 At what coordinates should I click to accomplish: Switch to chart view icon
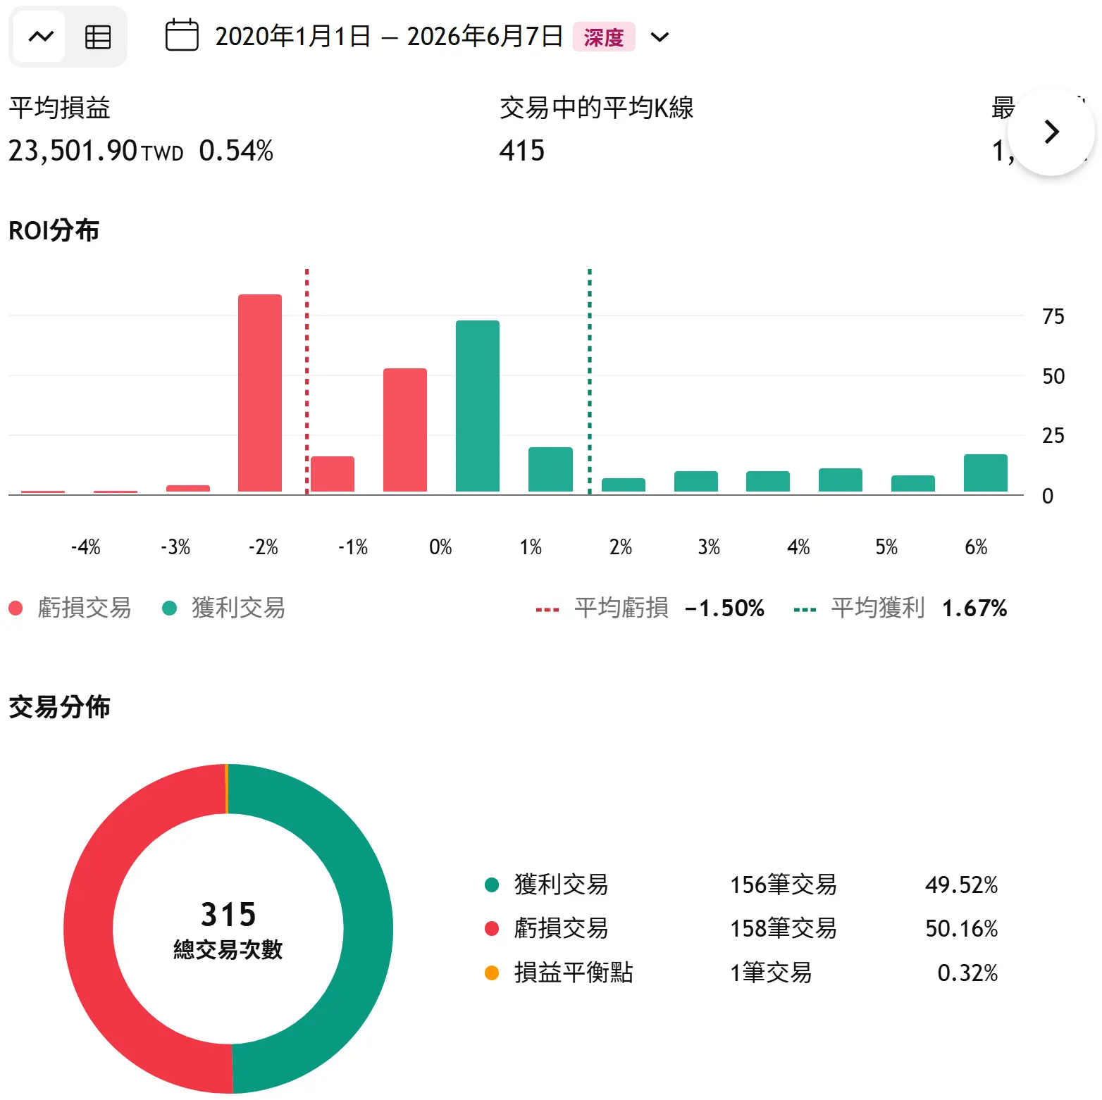click(41, 37)
